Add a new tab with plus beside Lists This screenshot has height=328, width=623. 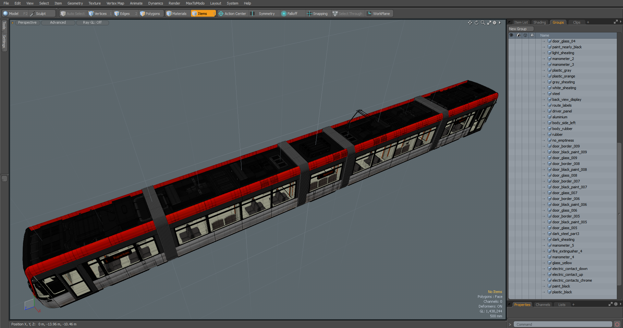[573, 305]
